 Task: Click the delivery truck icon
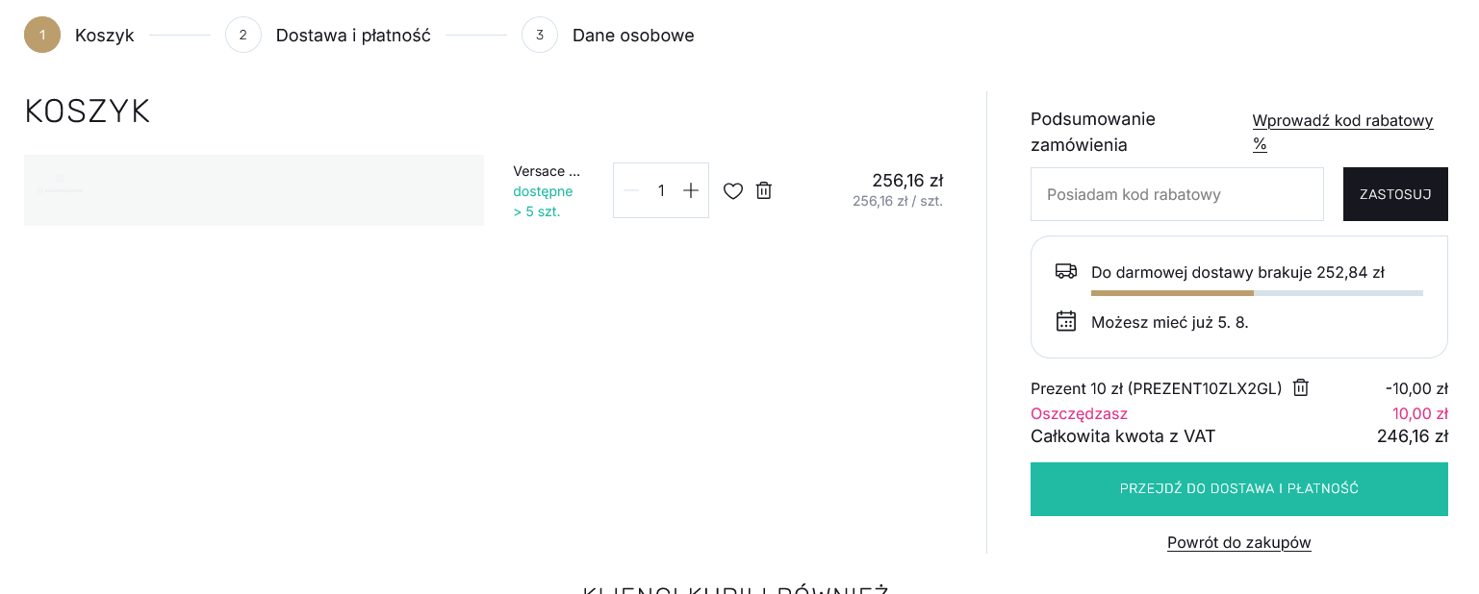coord(1066,271)
